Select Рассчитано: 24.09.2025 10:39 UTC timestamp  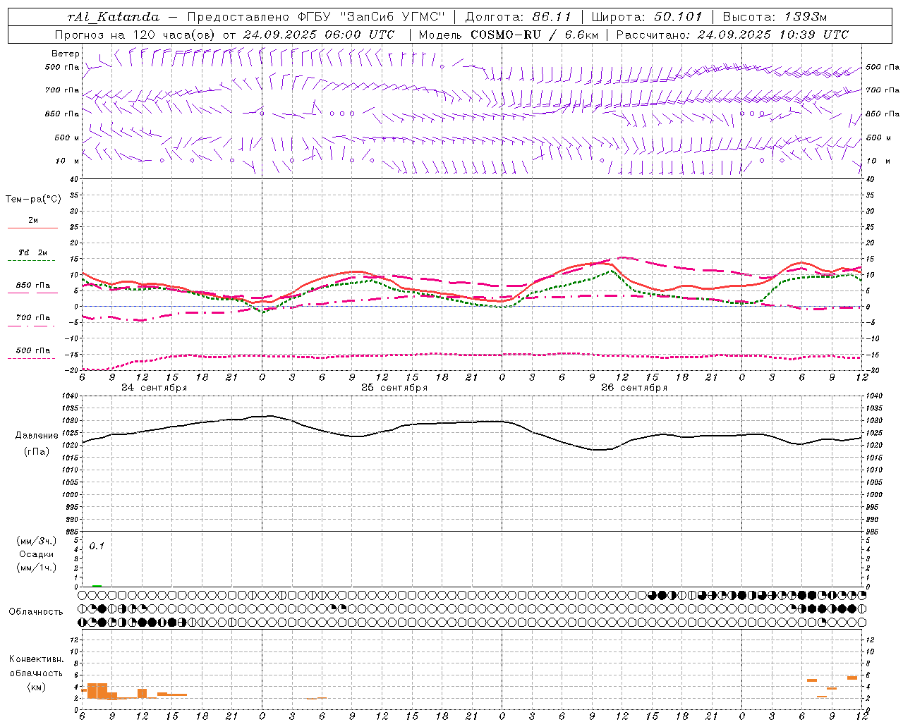point(732,35)
